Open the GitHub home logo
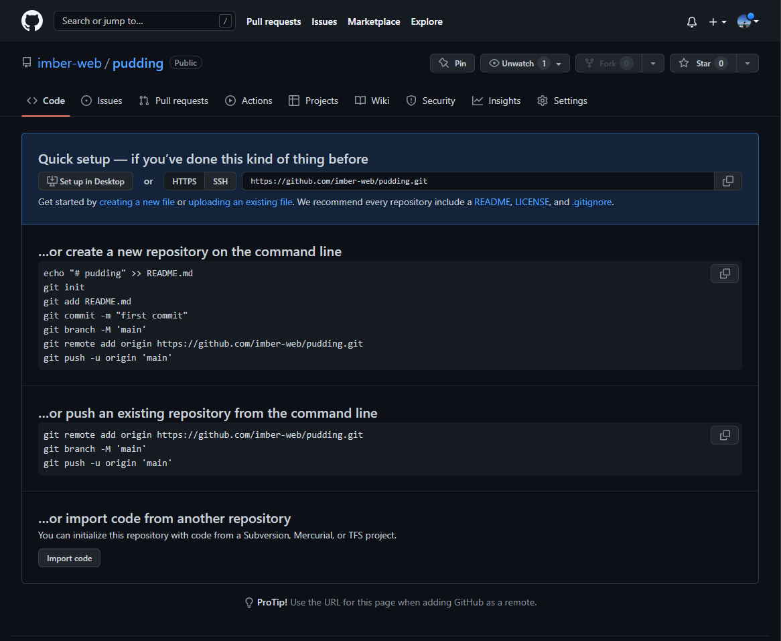781x641 pixels. coord(32,21)
